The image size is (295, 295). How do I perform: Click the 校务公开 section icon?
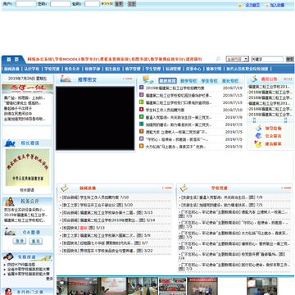(x=10, y=202)
